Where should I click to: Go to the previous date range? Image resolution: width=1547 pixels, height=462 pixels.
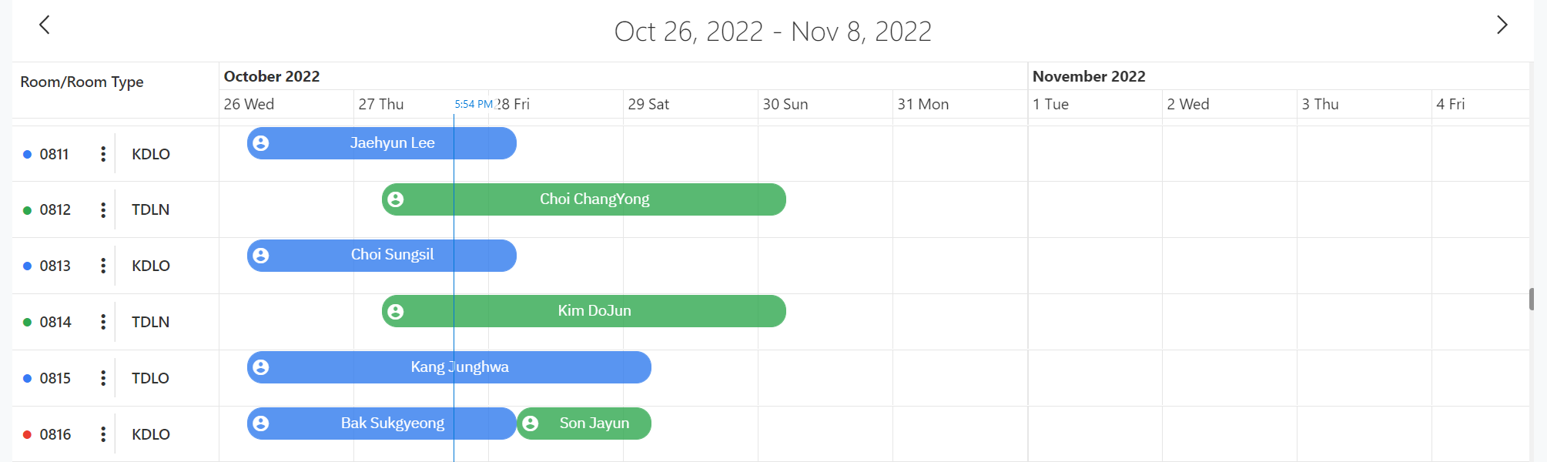pyautogui.click(x=45, y=25)
